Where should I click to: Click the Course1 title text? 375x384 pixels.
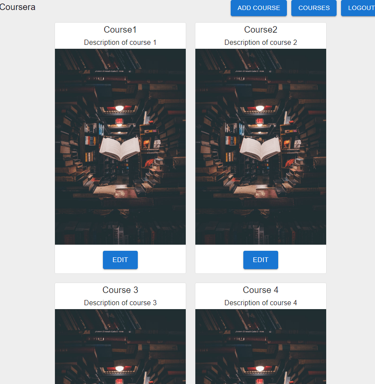(120, 30)
